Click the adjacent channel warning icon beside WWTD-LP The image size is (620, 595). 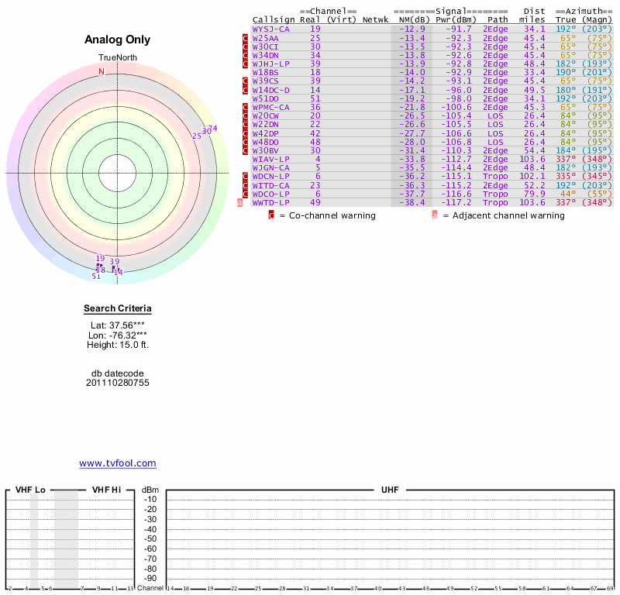pyautogui.click(x=240, y=202)
